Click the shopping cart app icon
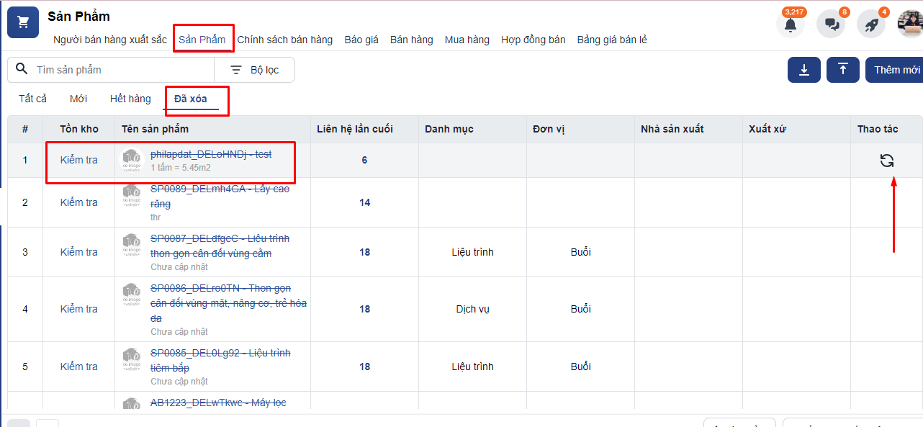Image resolution: width=923 pixels, height=427 pixels. (22, 22)
